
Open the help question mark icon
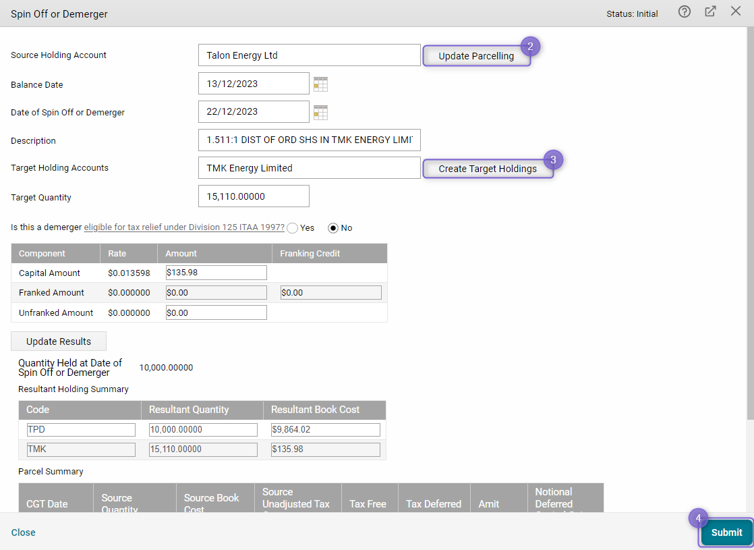(x=685, y=11)
